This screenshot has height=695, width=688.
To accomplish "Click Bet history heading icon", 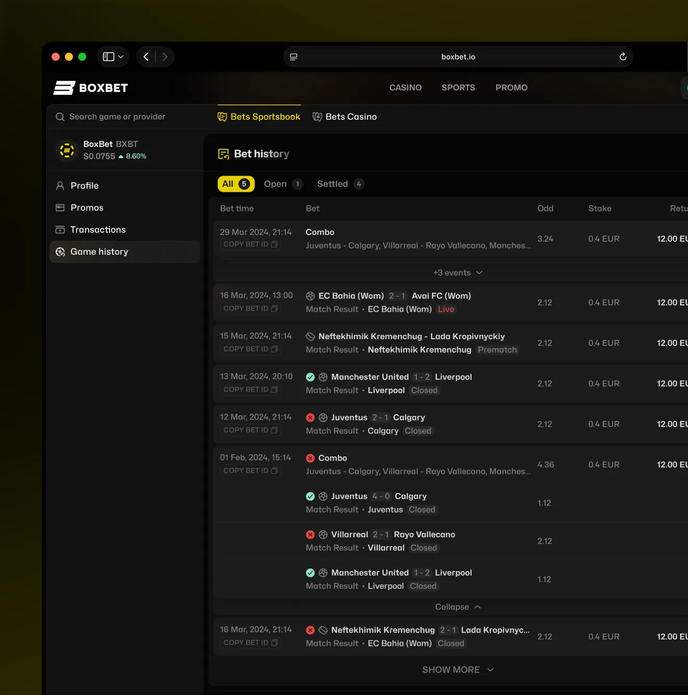I will [224, 154].
